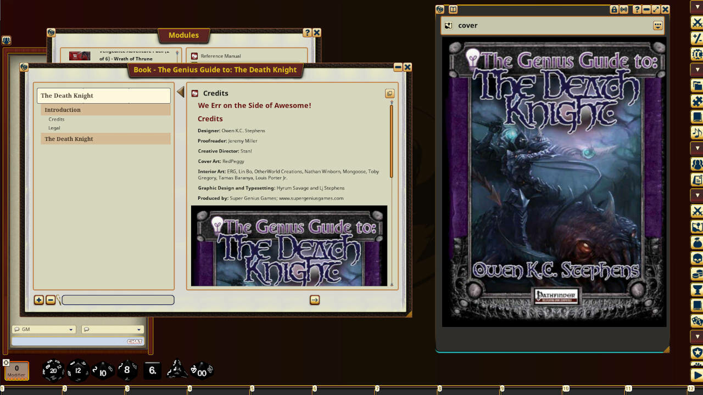Click the next page arrow in the book window

pos(314,300)
